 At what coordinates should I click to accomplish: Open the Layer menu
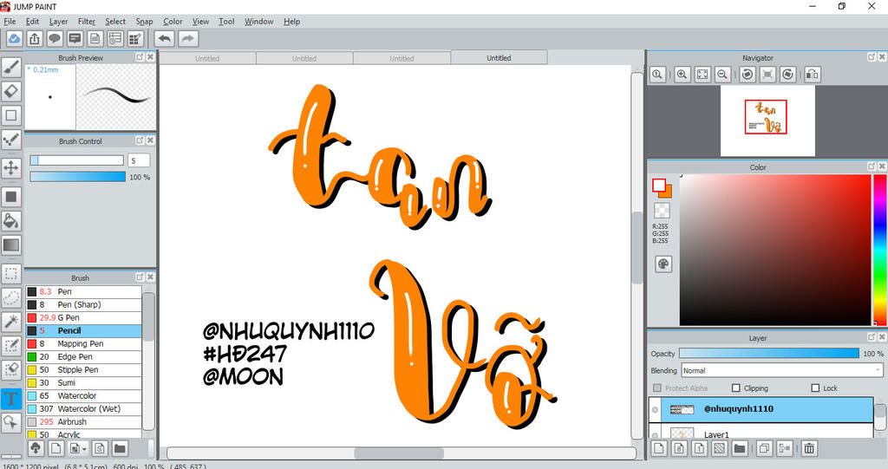point(58,22)
